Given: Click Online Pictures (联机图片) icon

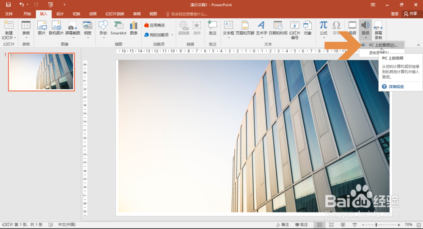Looking at the screenshot, I should (x=56, y=28).
